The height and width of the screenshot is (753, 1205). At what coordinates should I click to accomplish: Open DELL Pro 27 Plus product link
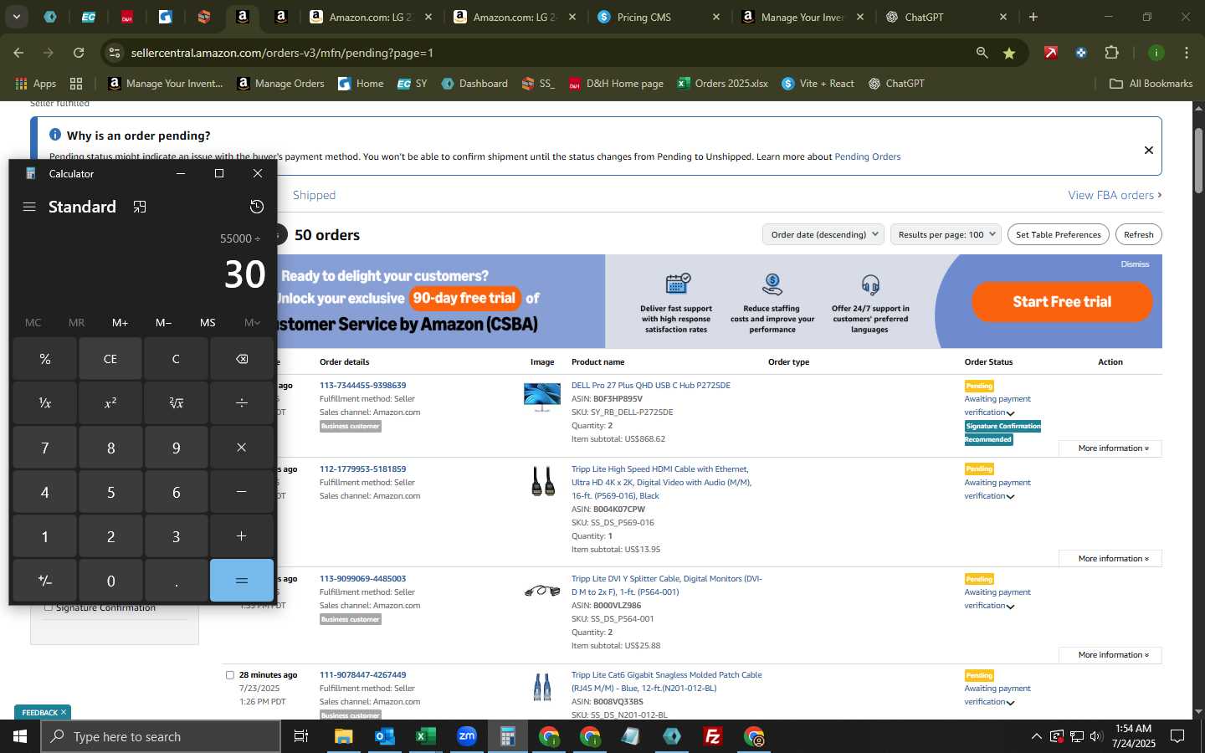[x=650, y=386]
